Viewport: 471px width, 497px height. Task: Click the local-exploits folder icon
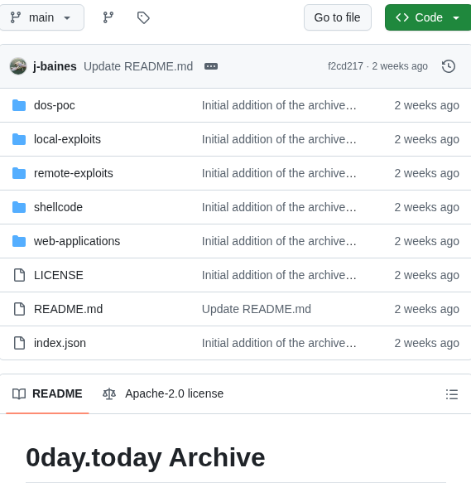point(19,139)
